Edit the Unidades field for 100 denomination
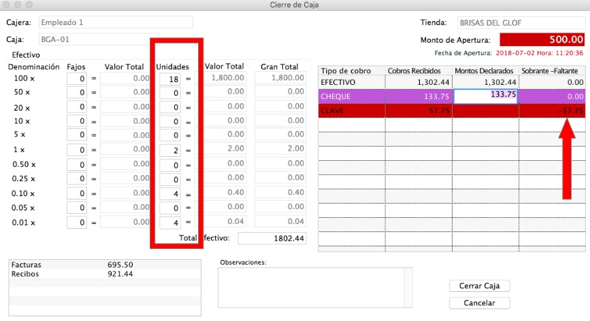This screenshot has width=590, height=321. (x=169, y=79)
